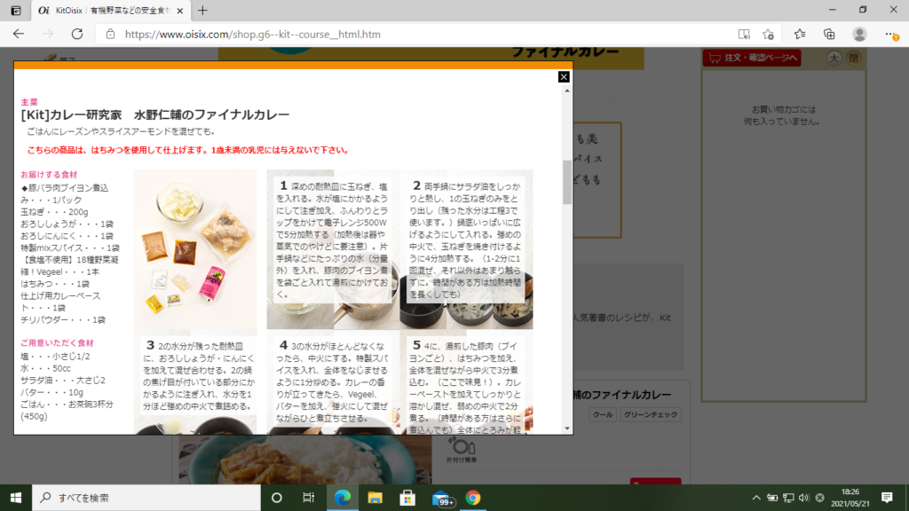Image resolution: width=909 pixels, height=511 pixels.
Task: Click the すべてを検索 taskbar search box
Action: click(x=146, y=498)
